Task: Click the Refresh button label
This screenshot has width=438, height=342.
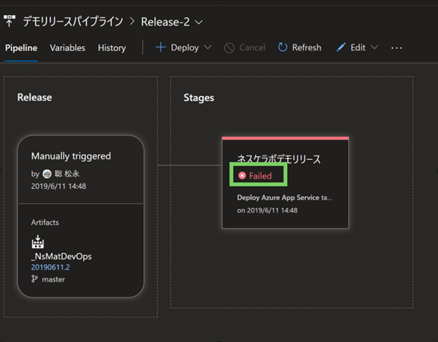Action: tap(307, 47)
